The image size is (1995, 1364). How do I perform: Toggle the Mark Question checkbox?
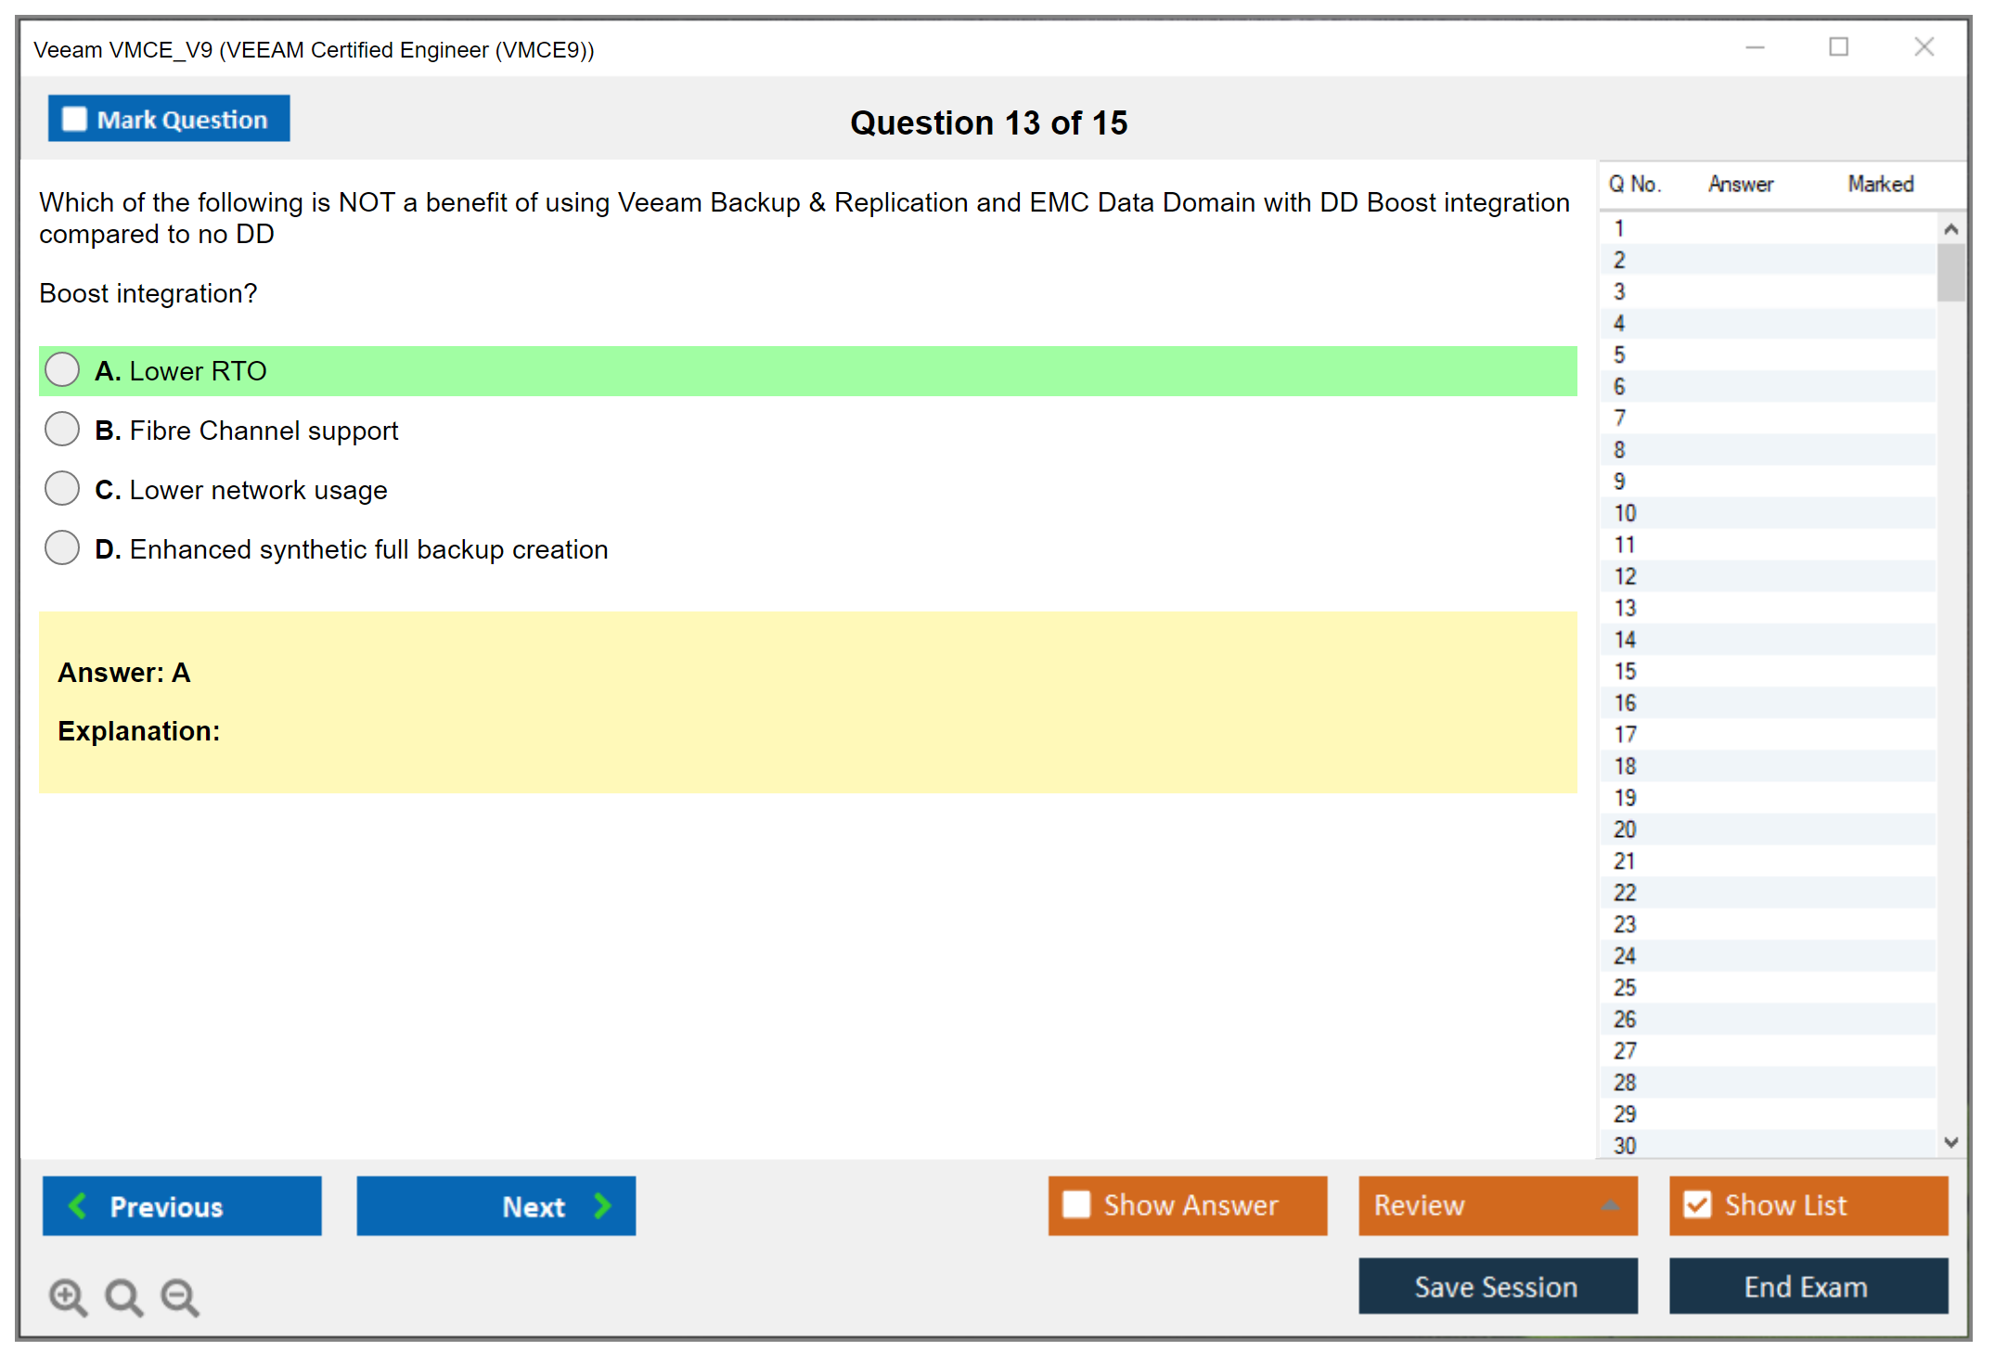(x=74, y=119)
